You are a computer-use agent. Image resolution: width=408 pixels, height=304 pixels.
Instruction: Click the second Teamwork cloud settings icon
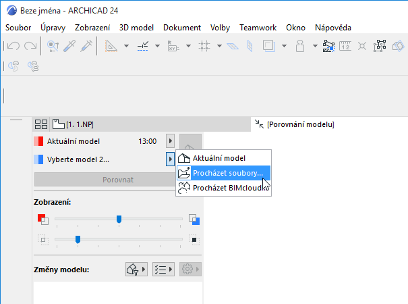coord(33,66)
